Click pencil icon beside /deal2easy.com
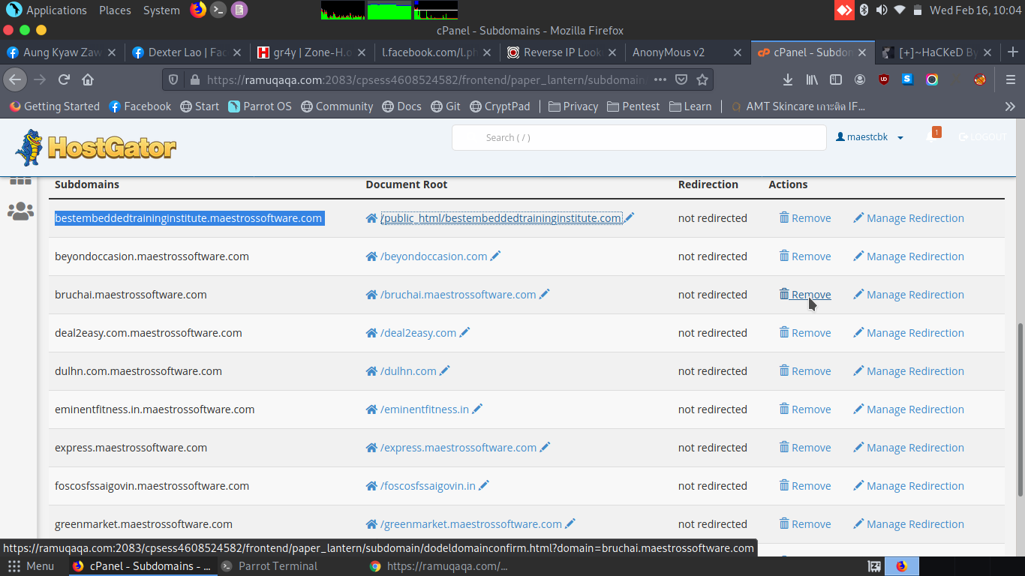 click(464, 332)
